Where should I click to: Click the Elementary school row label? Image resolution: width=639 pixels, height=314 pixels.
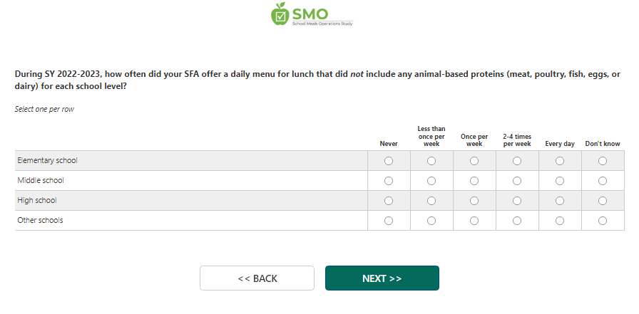pyautogui.click(x=48, y=161)
